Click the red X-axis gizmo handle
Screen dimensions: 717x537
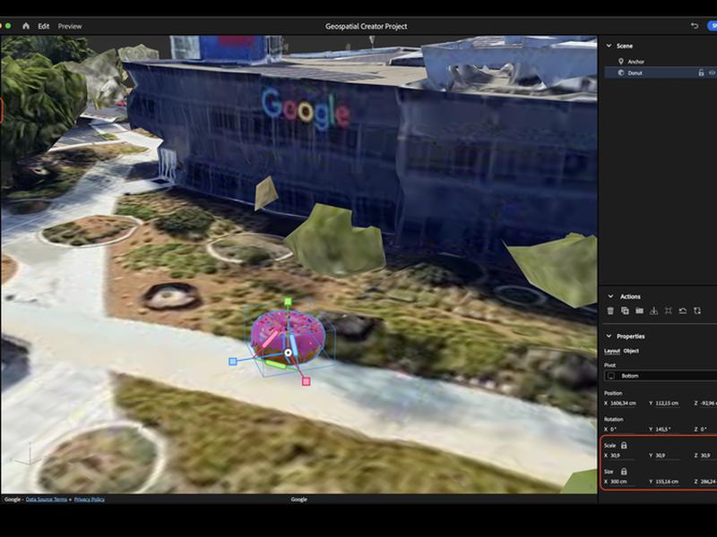click(x=307, y=381)
